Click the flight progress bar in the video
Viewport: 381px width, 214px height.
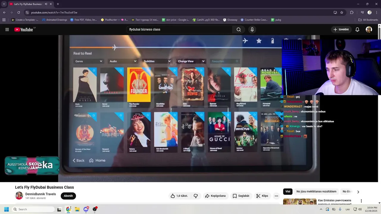pos(176,47)
